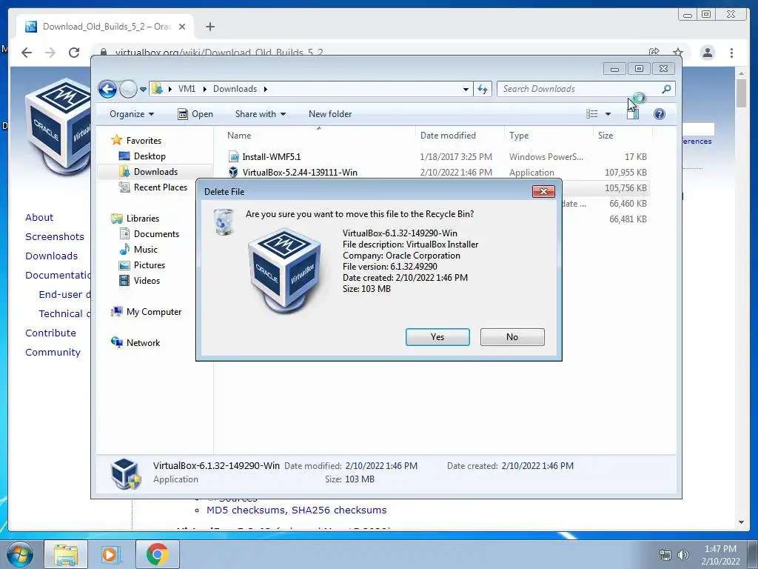Open the Chrome three-dot menu

tap(731, 53)
